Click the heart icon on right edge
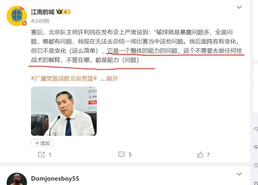This screenshot has width=258, height=185. point(256,147)
